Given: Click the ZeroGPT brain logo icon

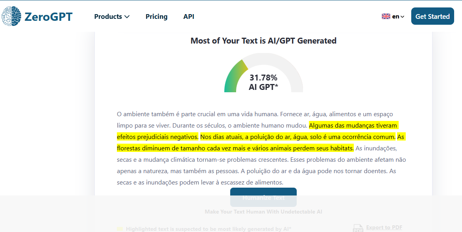Looking at the screenshot, I should [x=11, y=16].
